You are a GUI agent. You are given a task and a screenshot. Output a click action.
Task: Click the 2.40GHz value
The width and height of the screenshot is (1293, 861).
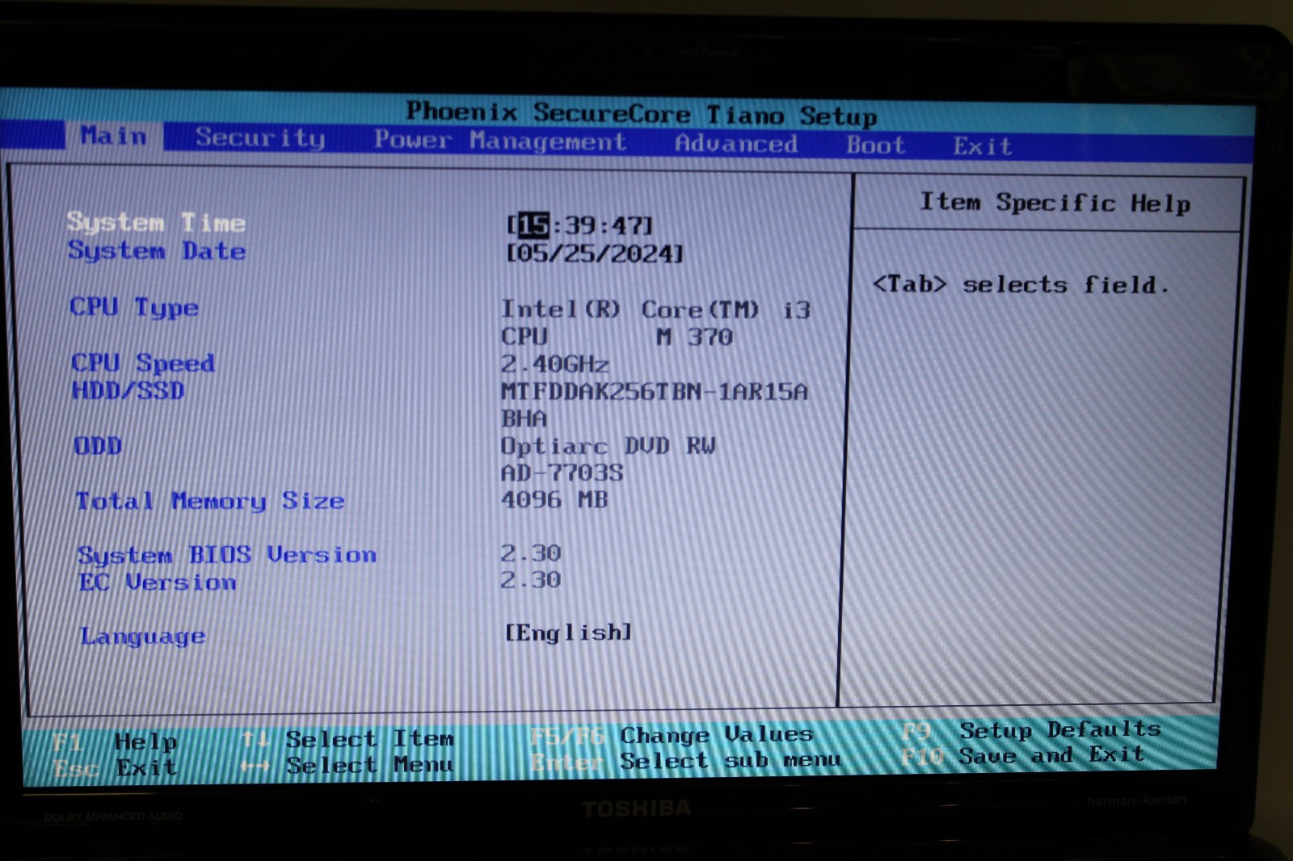[x=554, y=364]
